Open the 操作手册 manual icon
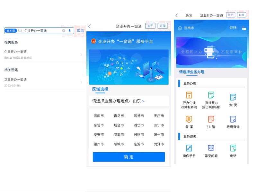 point(189,148)
